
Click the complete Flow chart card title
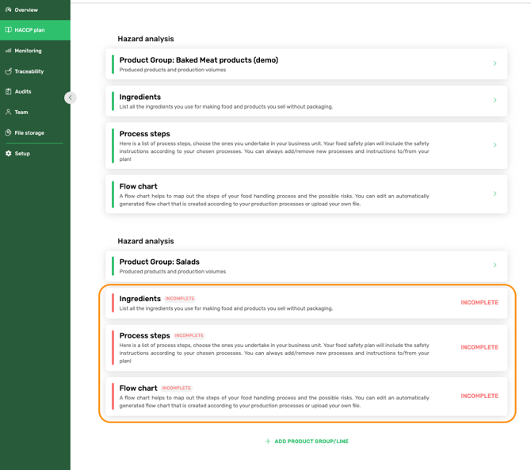tap(138, 186)
